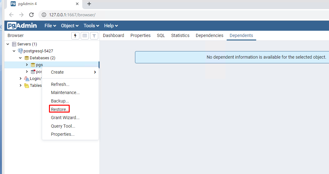Click the postgresql-5427 server elephant icon
The image size is (329, 174).
pos(20,51)
